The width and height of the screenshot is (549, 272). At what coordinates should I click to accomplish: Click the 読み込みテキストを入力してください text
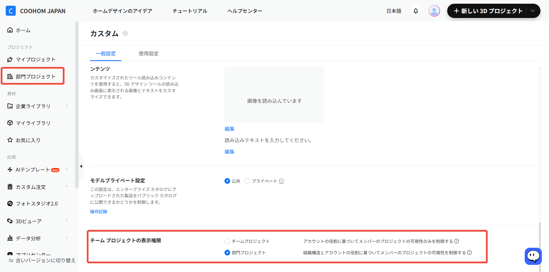click(268, 140)
